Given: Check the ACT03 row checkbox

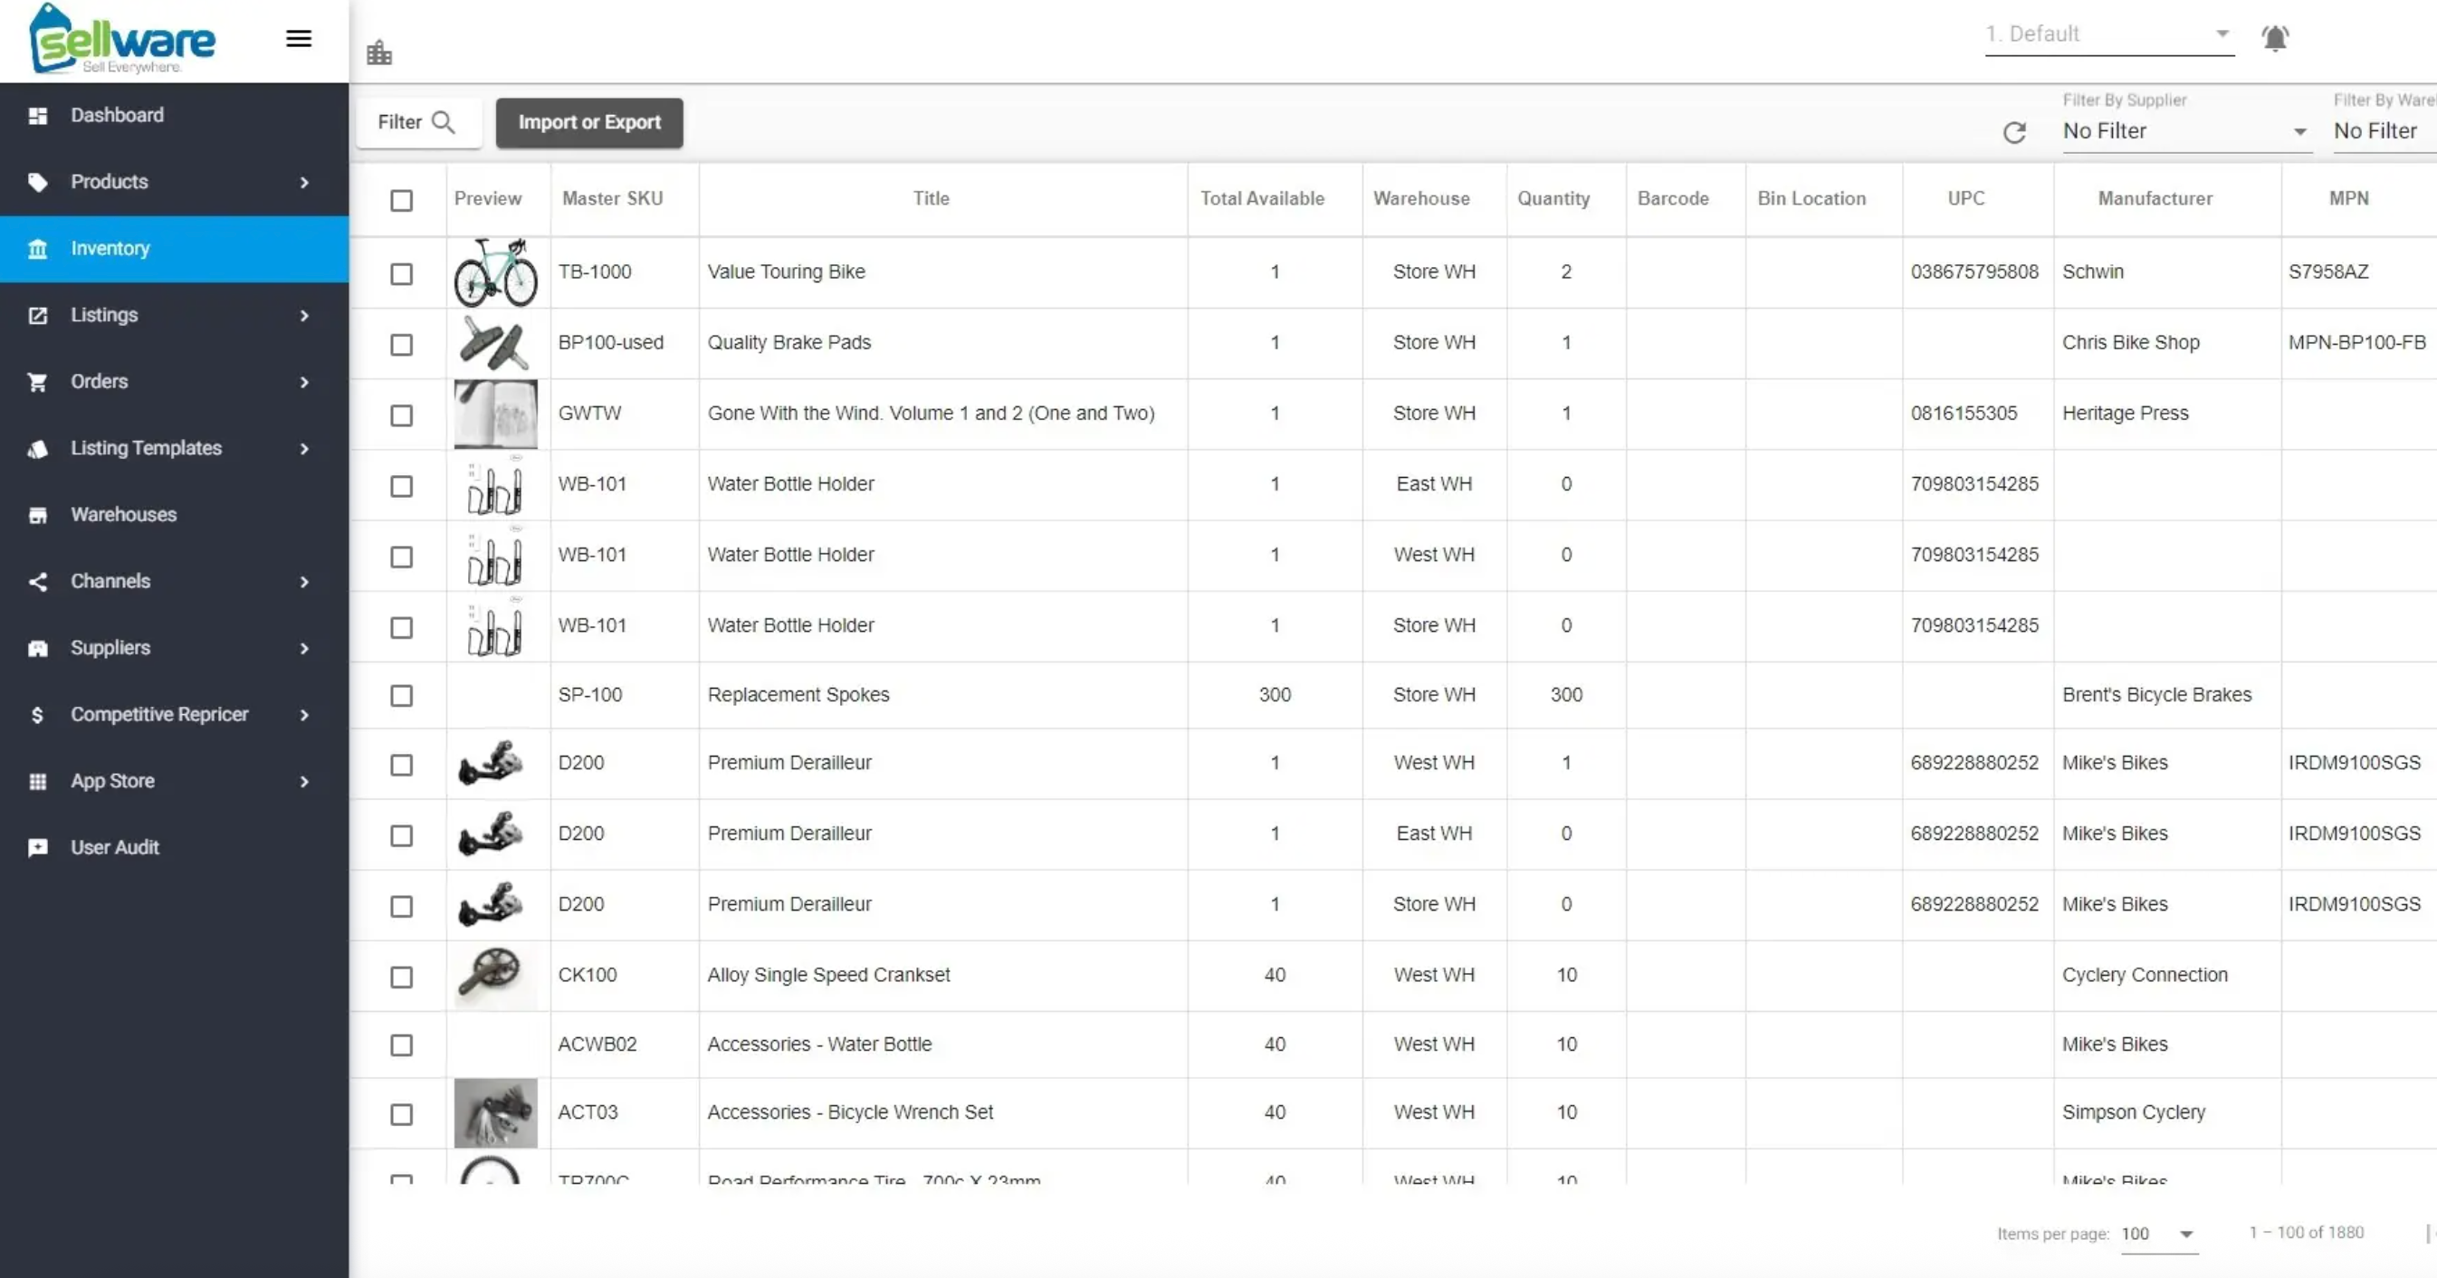Looking at the screenshot, I should point(402,1114).
